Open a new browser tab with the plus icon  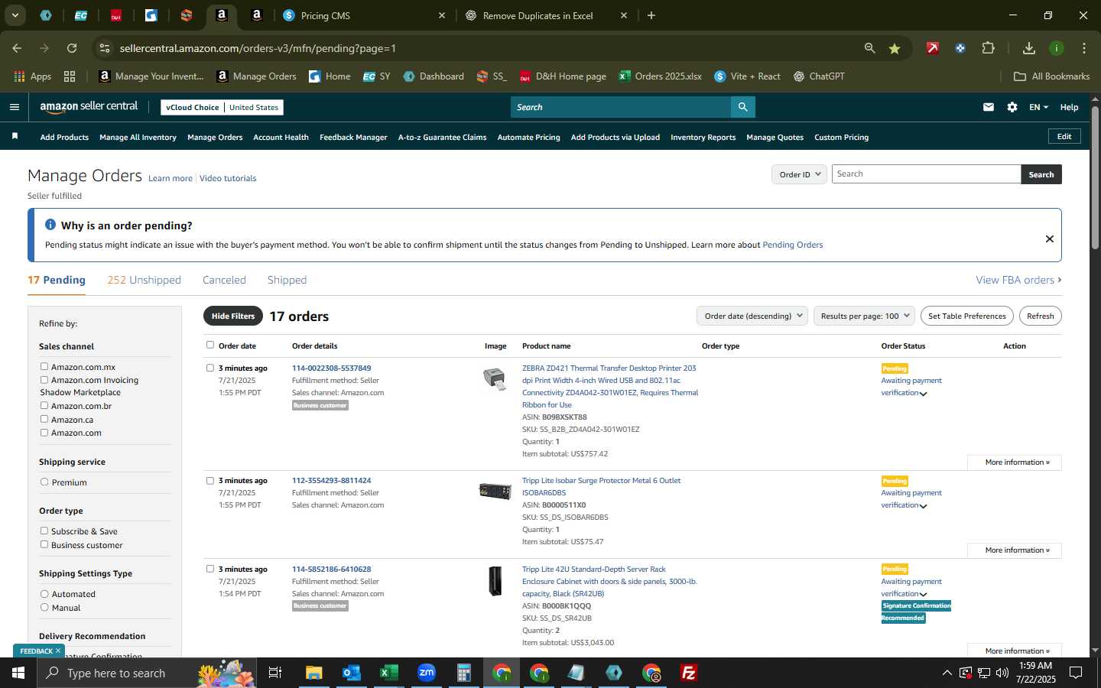(651, 15)
